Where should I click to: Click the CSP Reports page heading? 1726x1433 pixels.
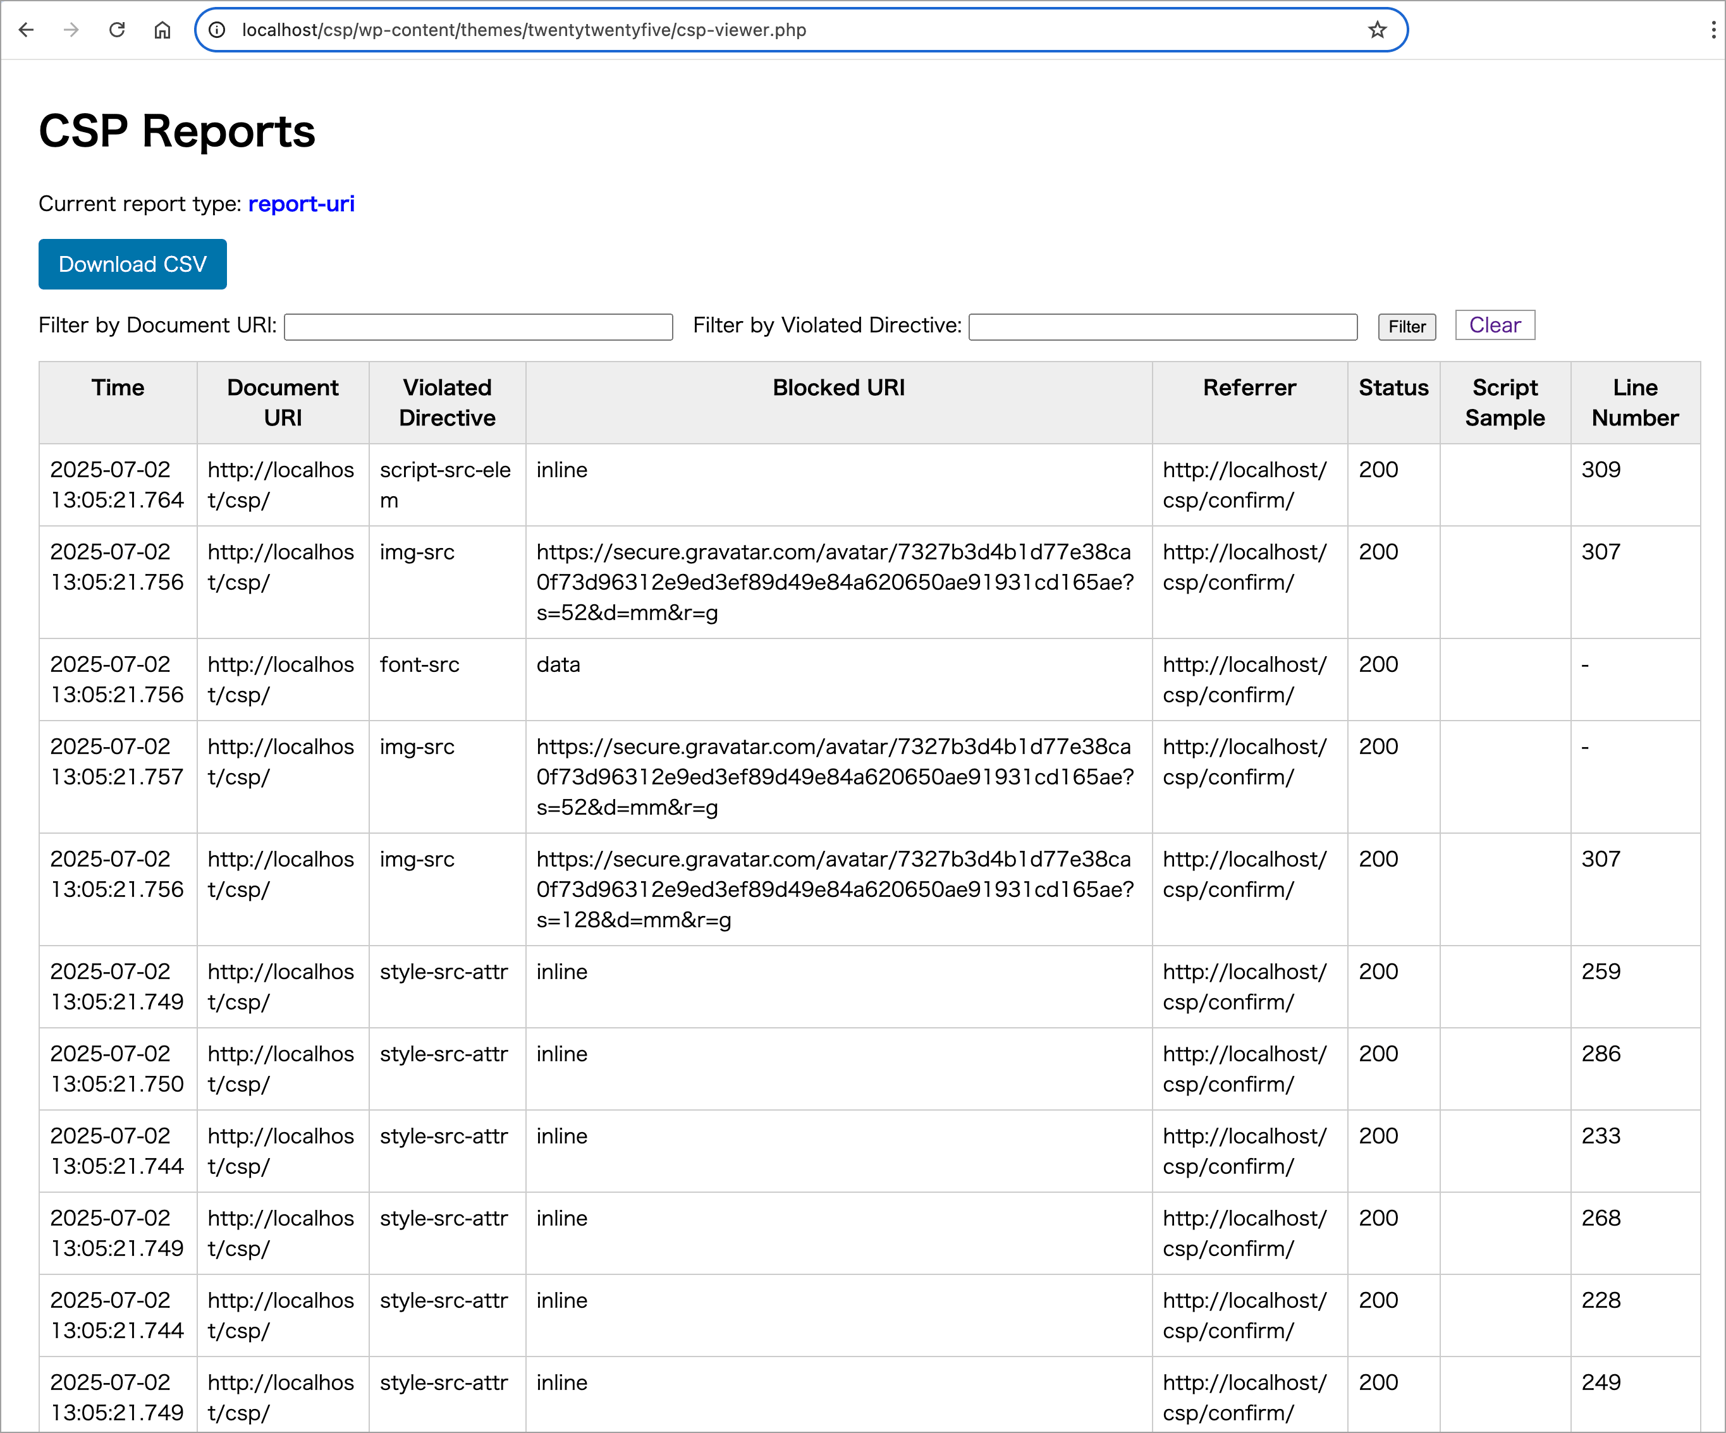(177, 131)
